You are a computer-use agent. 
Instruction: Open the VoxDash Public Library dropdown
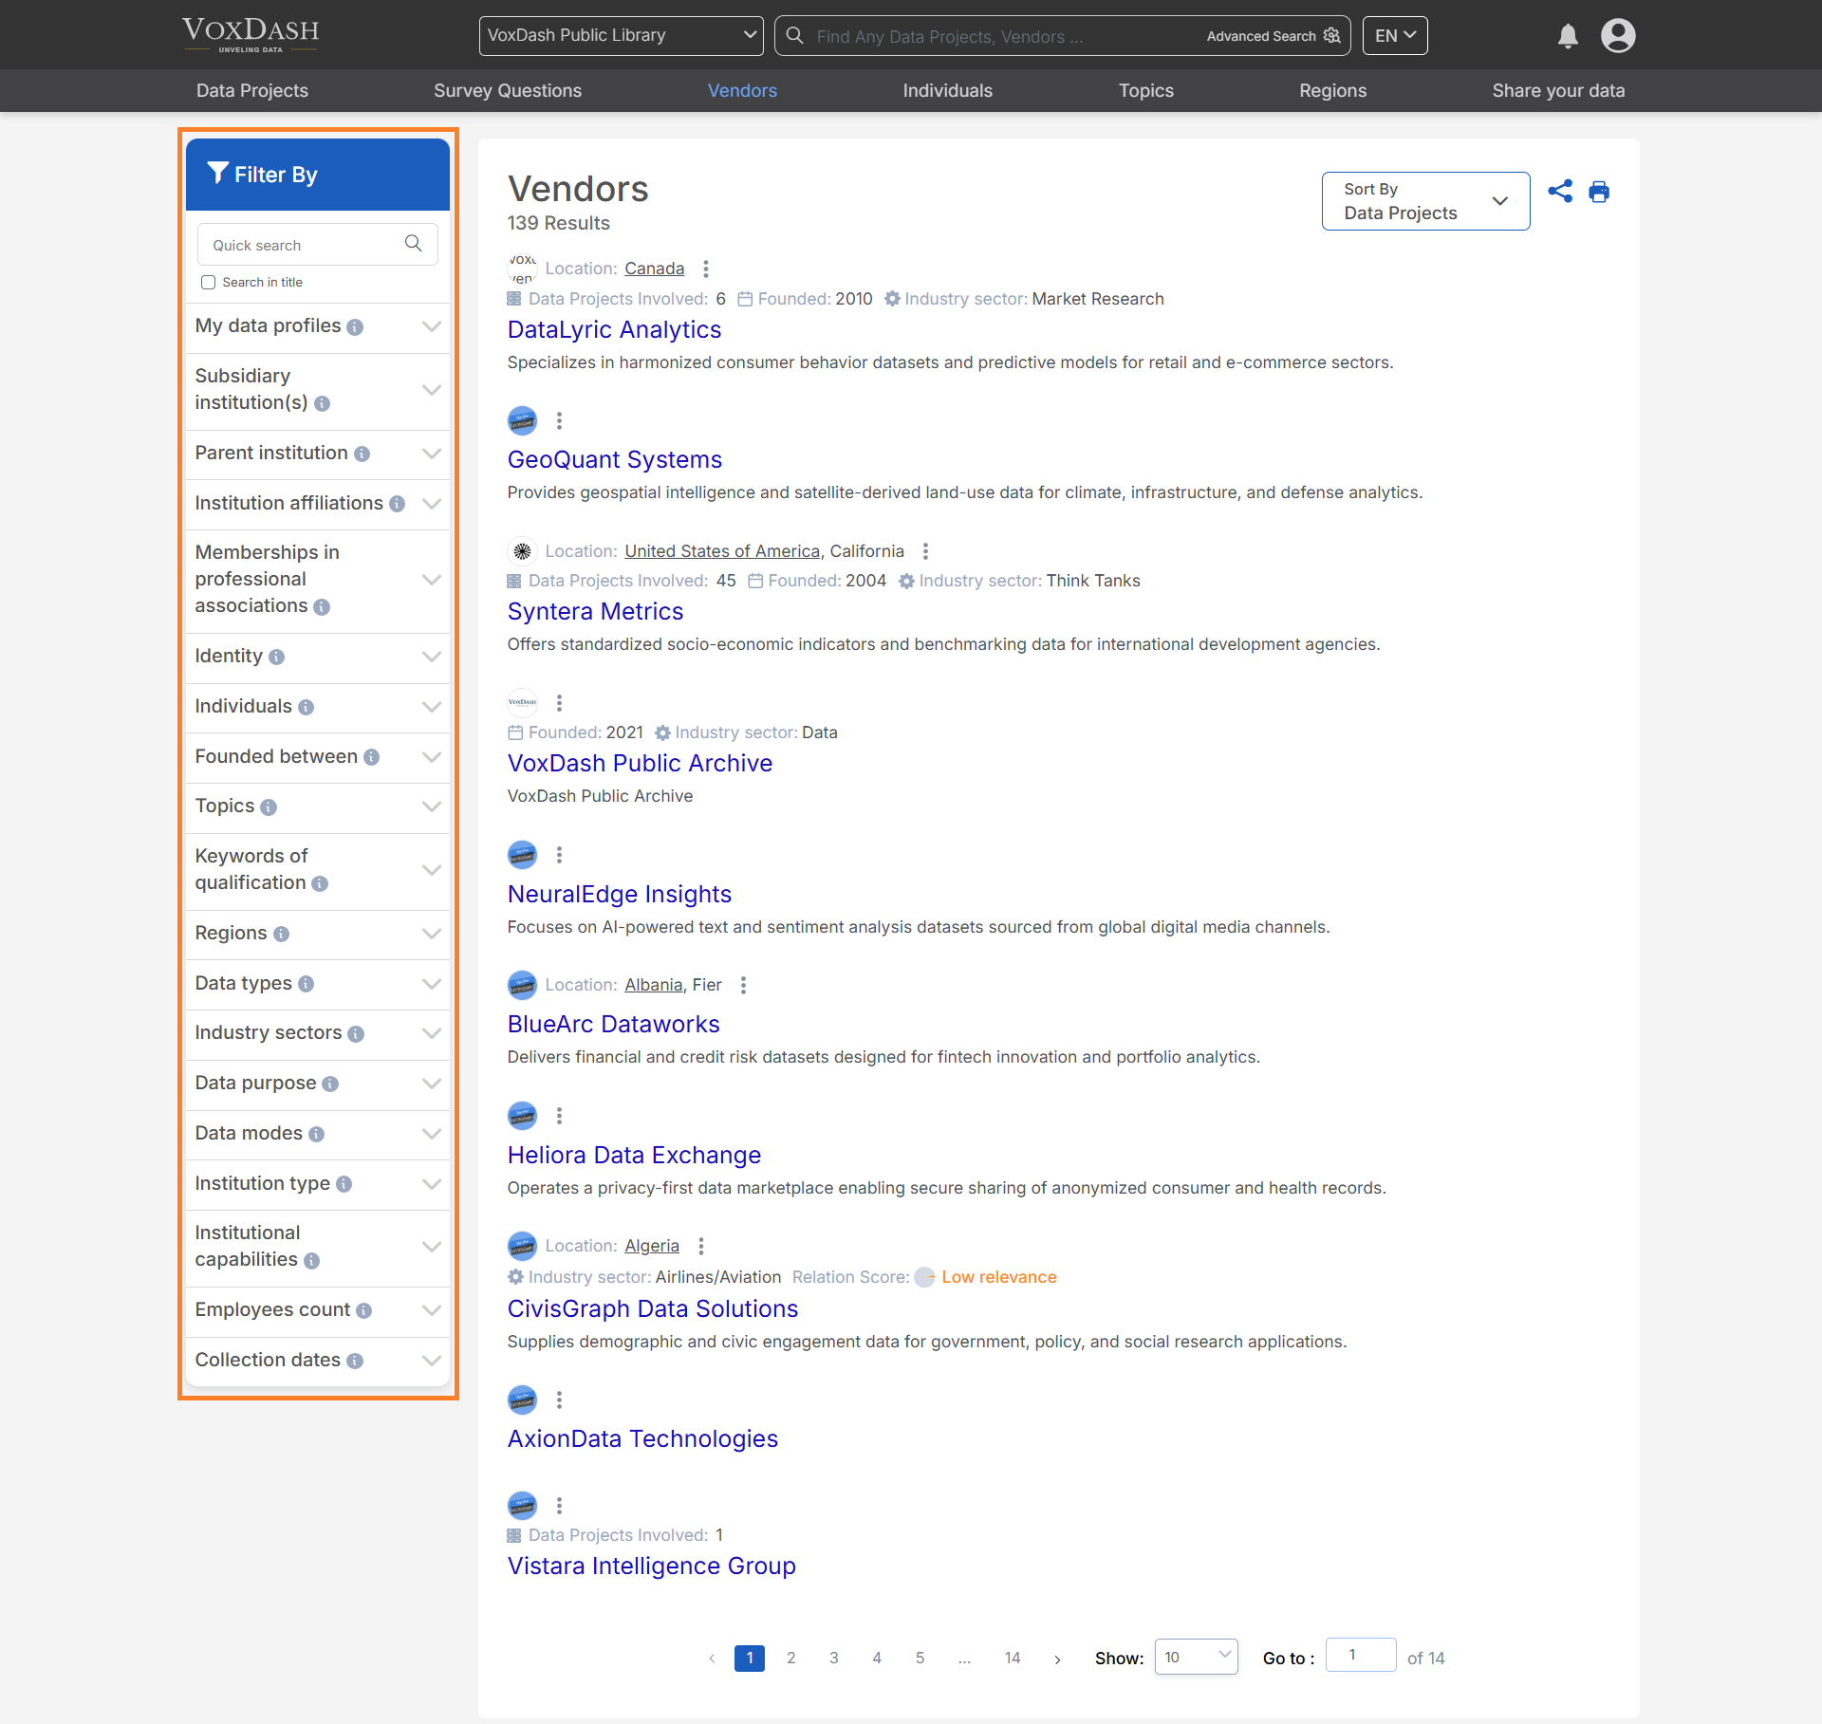tap(621, 36)
